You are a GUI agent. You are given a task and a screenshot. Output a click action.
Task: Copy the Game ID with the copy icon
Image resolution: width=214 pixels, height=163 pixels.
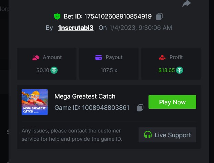[140, 108]
